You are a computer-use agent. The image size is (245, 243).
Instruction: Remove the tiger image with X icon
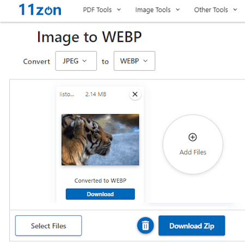[x=135, y=94]
